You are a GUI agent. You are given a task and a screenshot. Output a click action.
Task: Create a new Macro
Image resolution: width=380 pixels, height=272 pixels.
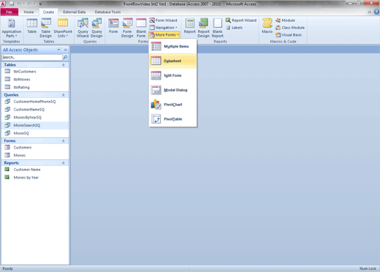coord(267,26)
